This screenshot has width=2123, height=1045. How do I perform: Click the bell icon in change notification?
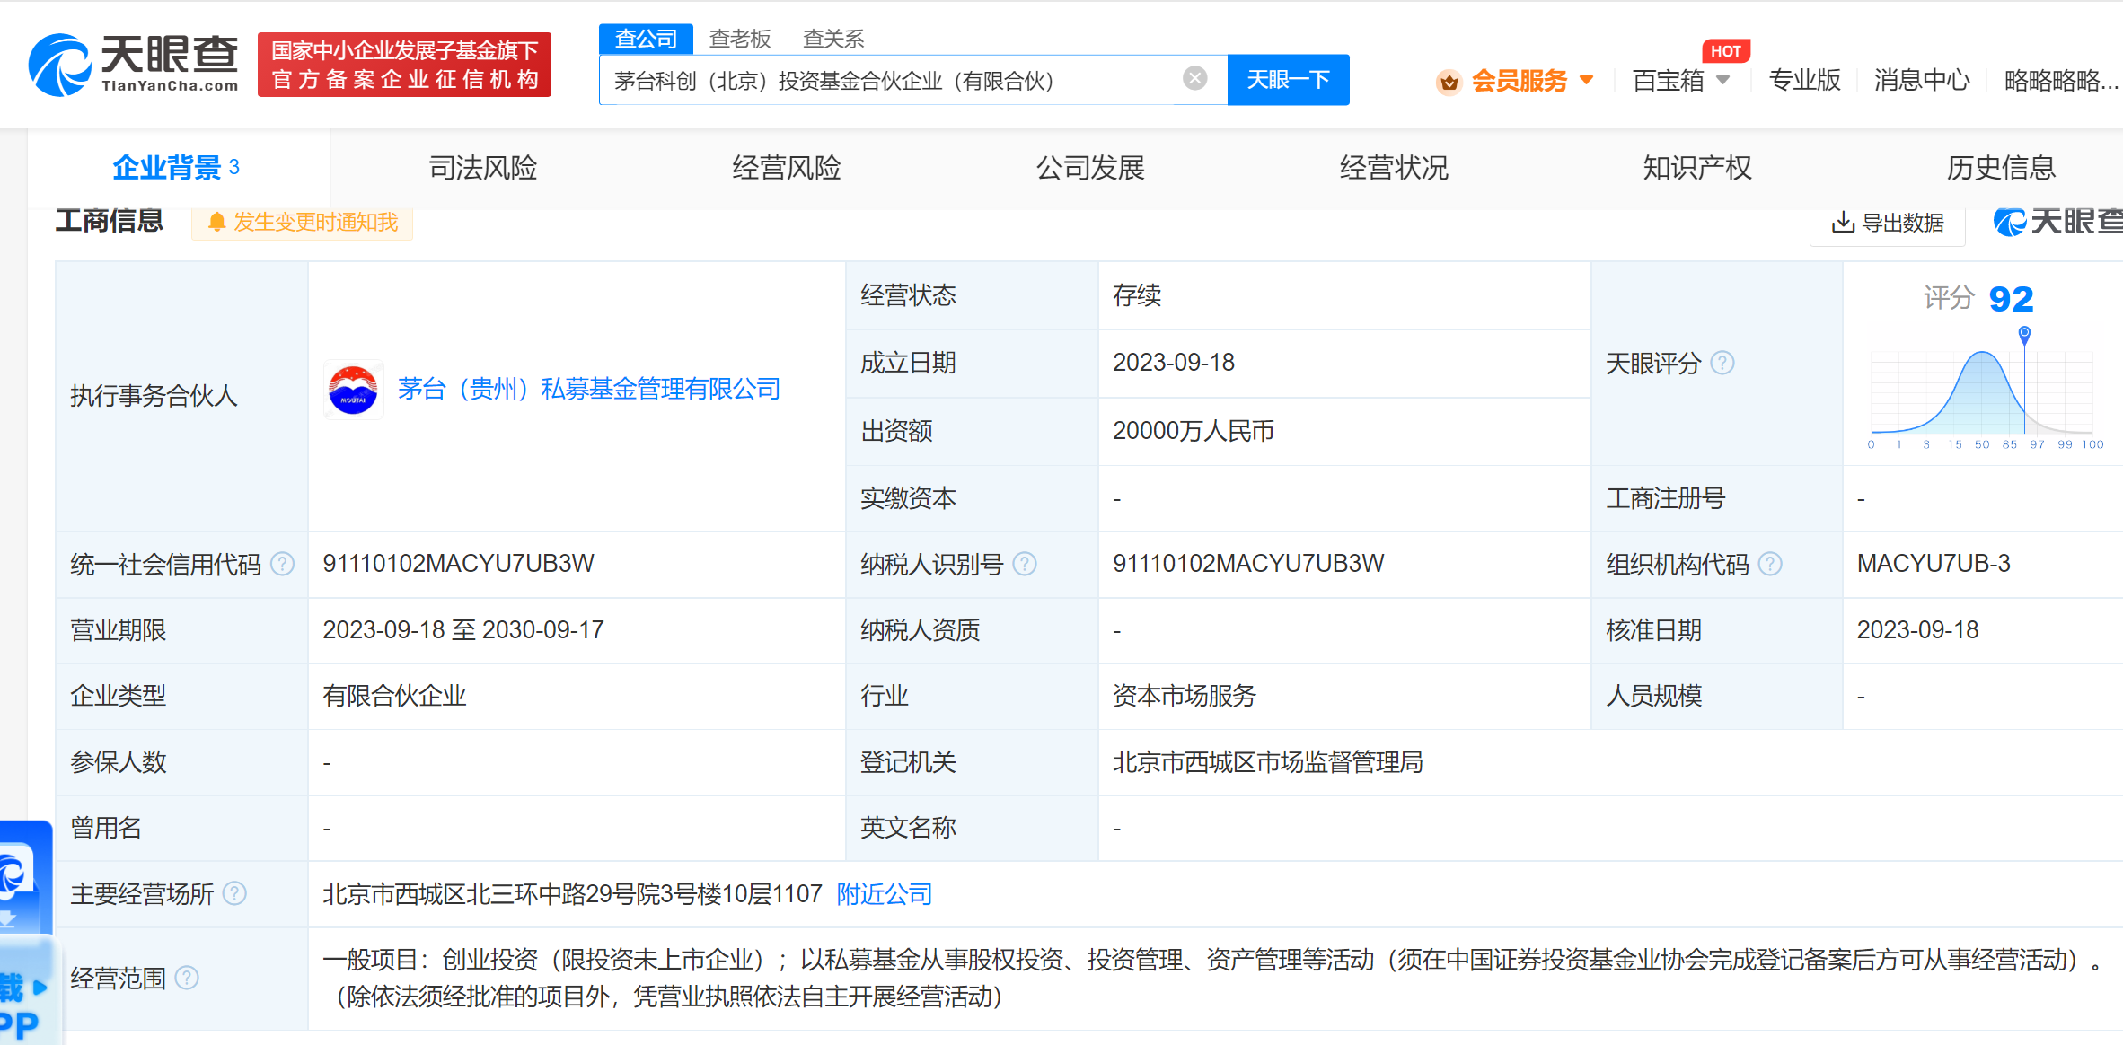pos(216,222)
